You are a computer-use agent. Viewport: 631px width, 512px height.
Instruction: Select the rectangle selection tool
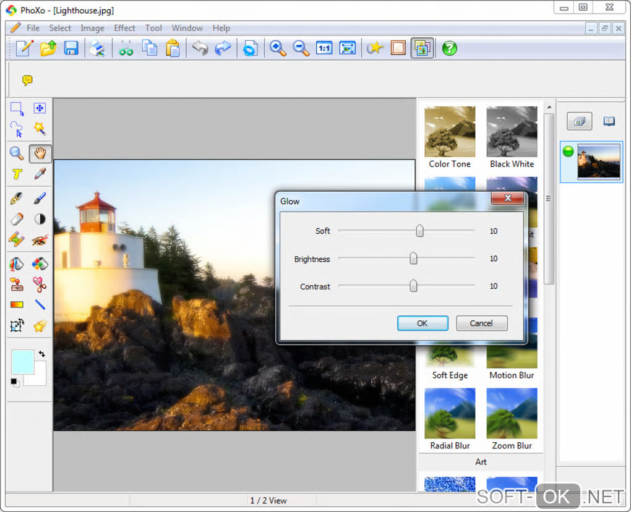[17, 109]
